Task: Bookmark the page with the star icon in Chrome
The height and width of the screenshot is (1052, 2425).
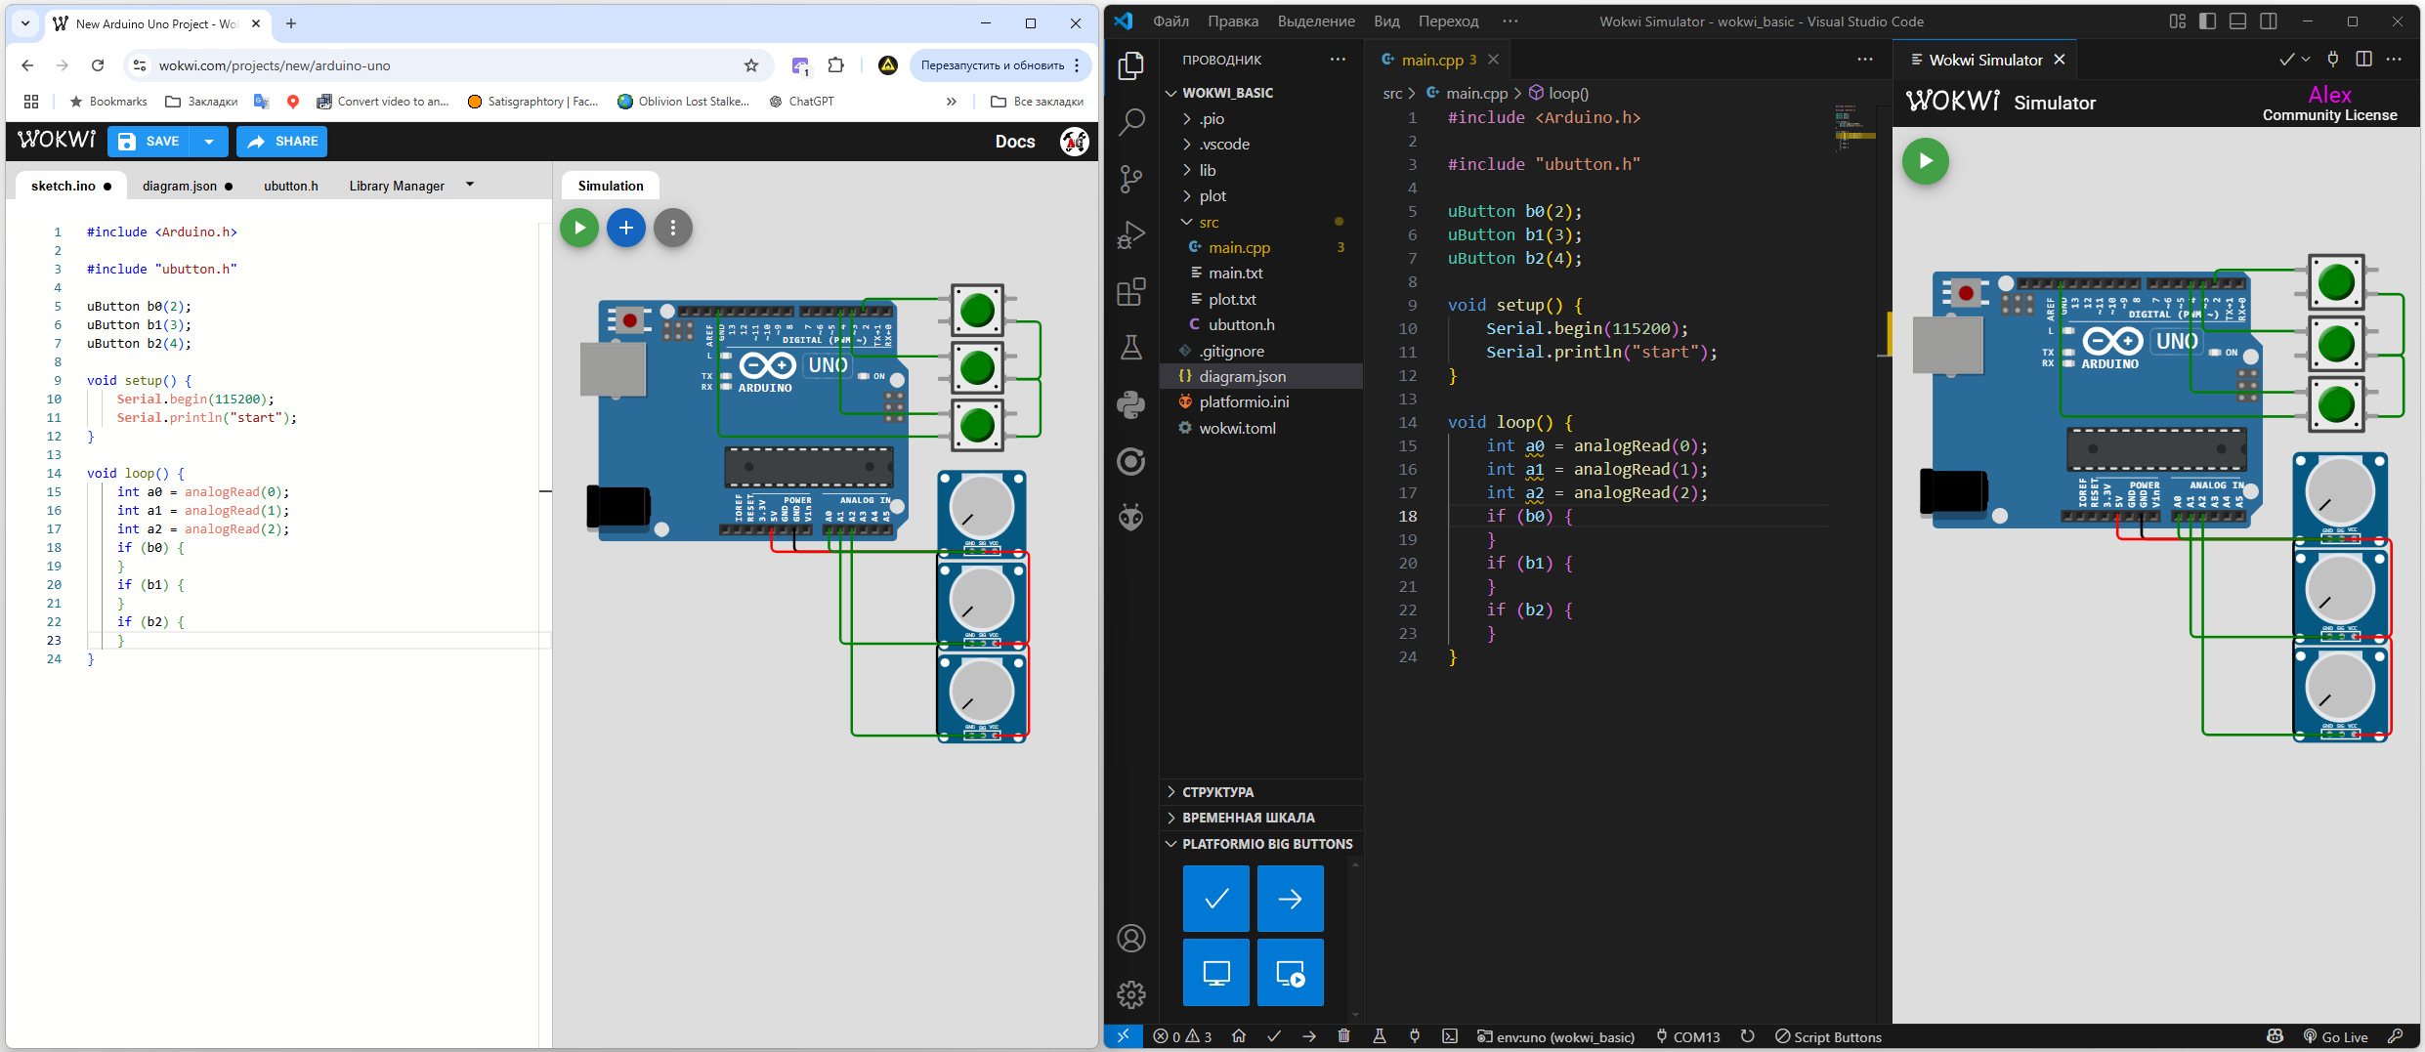Action: click(751, 65)
